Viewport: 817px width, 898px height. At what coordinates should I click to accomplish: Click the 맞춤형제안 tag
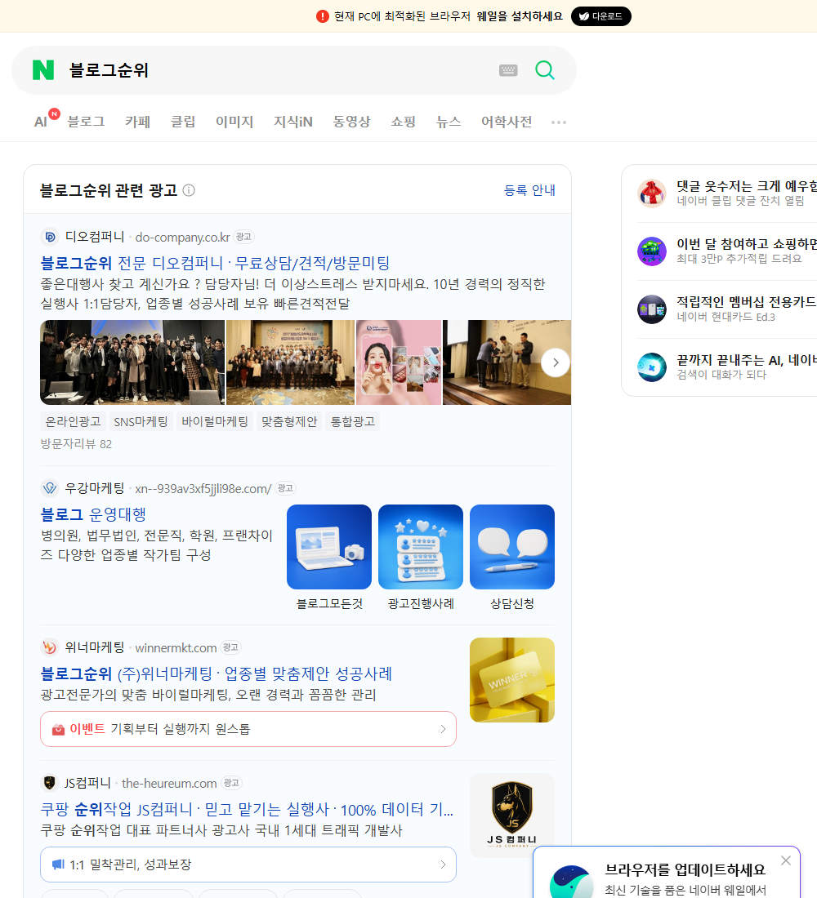[289, 421]
